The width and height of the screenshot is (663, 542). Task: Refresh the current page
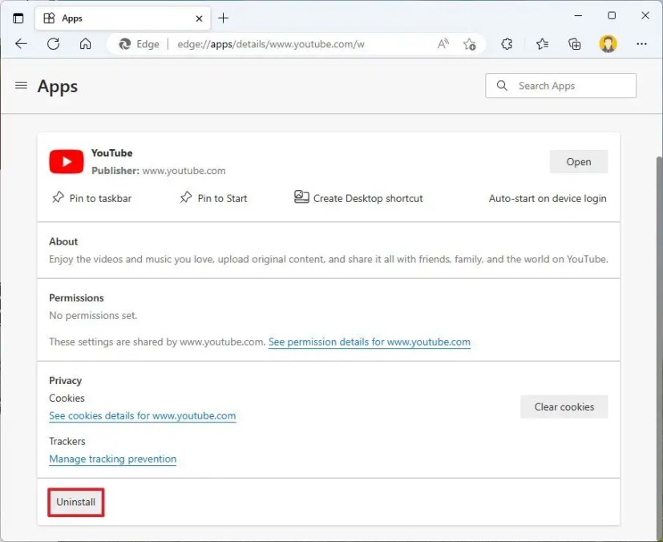[x=53, y=43]
